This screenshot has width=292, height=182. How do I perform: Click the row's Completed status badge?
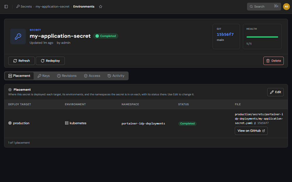pos(187,123)
